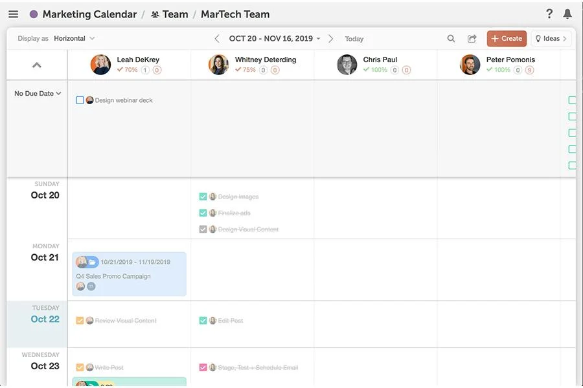Click Peter Pomonis's 100% completion indicator
This screenshot has height=388, width=583.
(498, 70)
